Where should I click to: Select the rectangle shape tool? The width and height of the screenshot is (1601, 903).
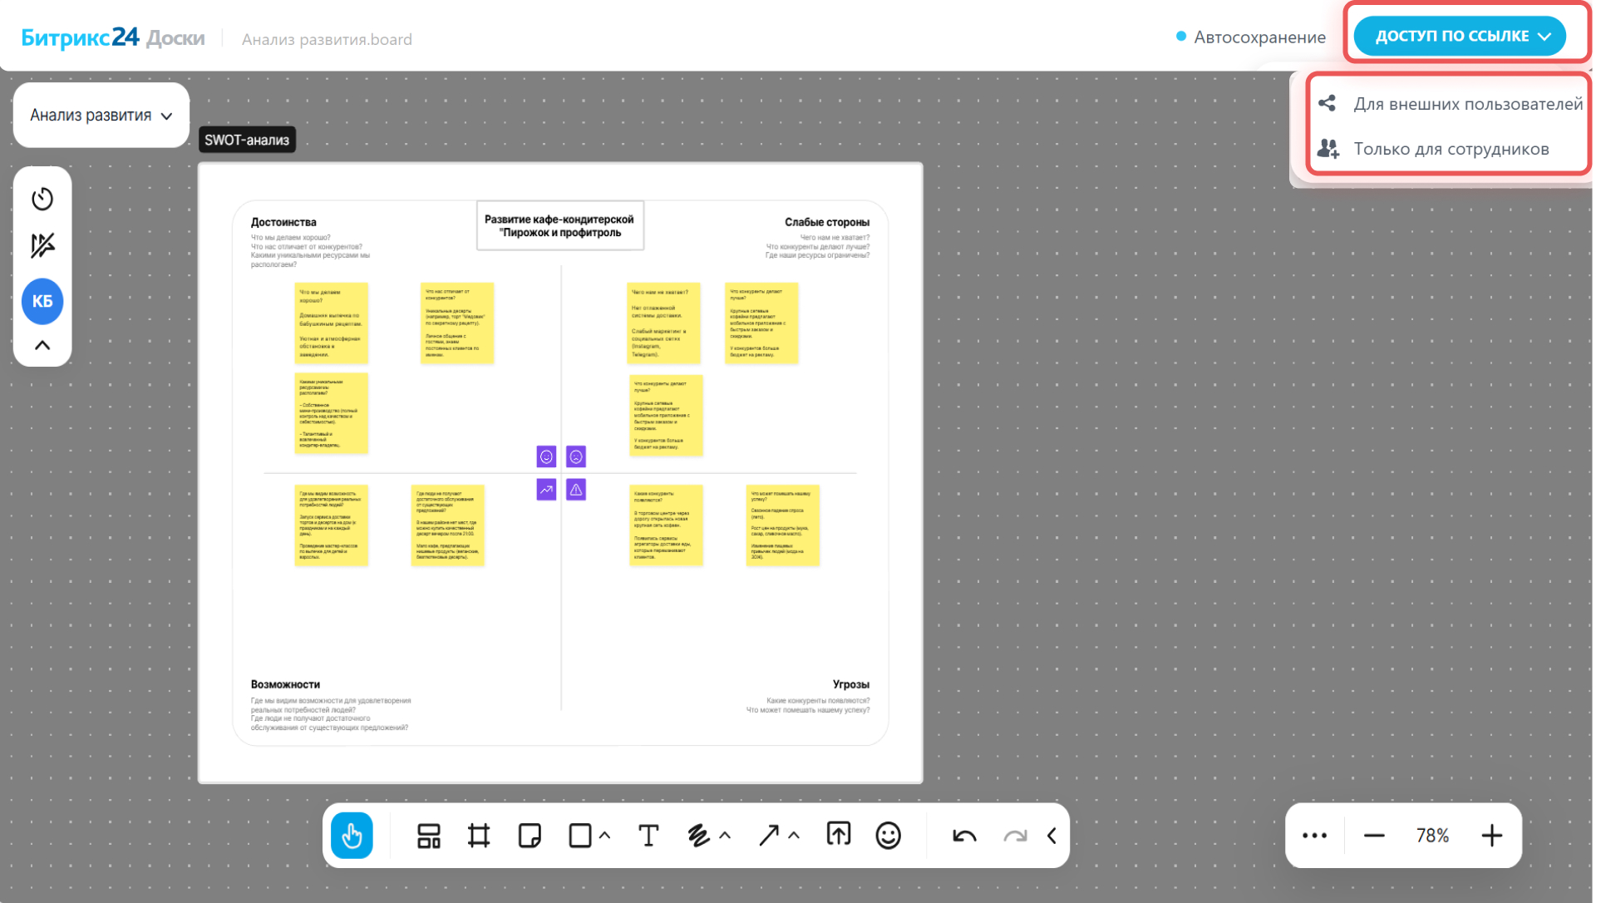pos(580,836)
